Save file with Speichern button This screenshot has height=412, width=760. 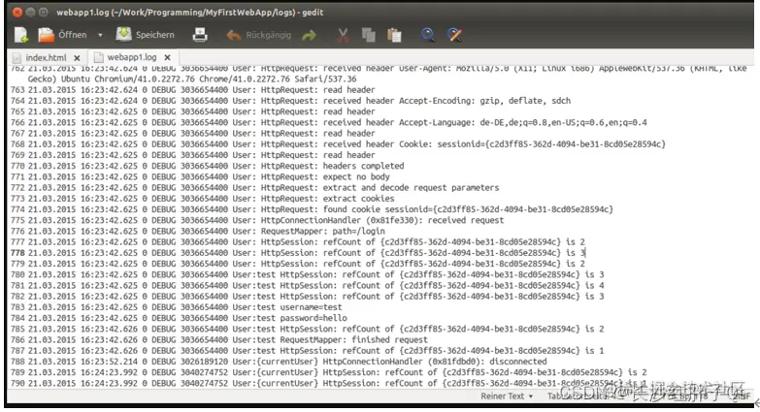[145, 35]
